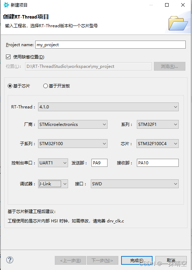Click the 调试器 label

tap(28, 184)
